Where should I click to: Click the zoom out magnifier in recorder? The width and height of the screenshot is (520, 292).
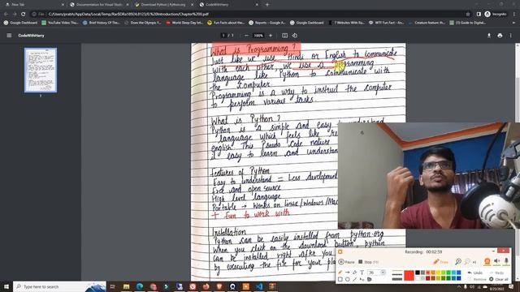(x=467, y=262)
